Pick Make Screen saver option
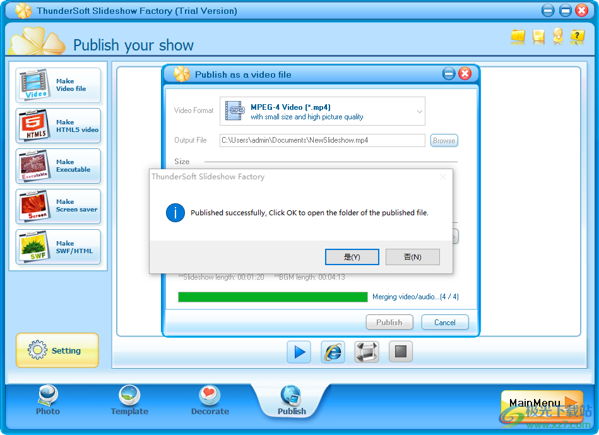Image resolution: width=599 pixels, height=435 pixels. tap(58, 206)
